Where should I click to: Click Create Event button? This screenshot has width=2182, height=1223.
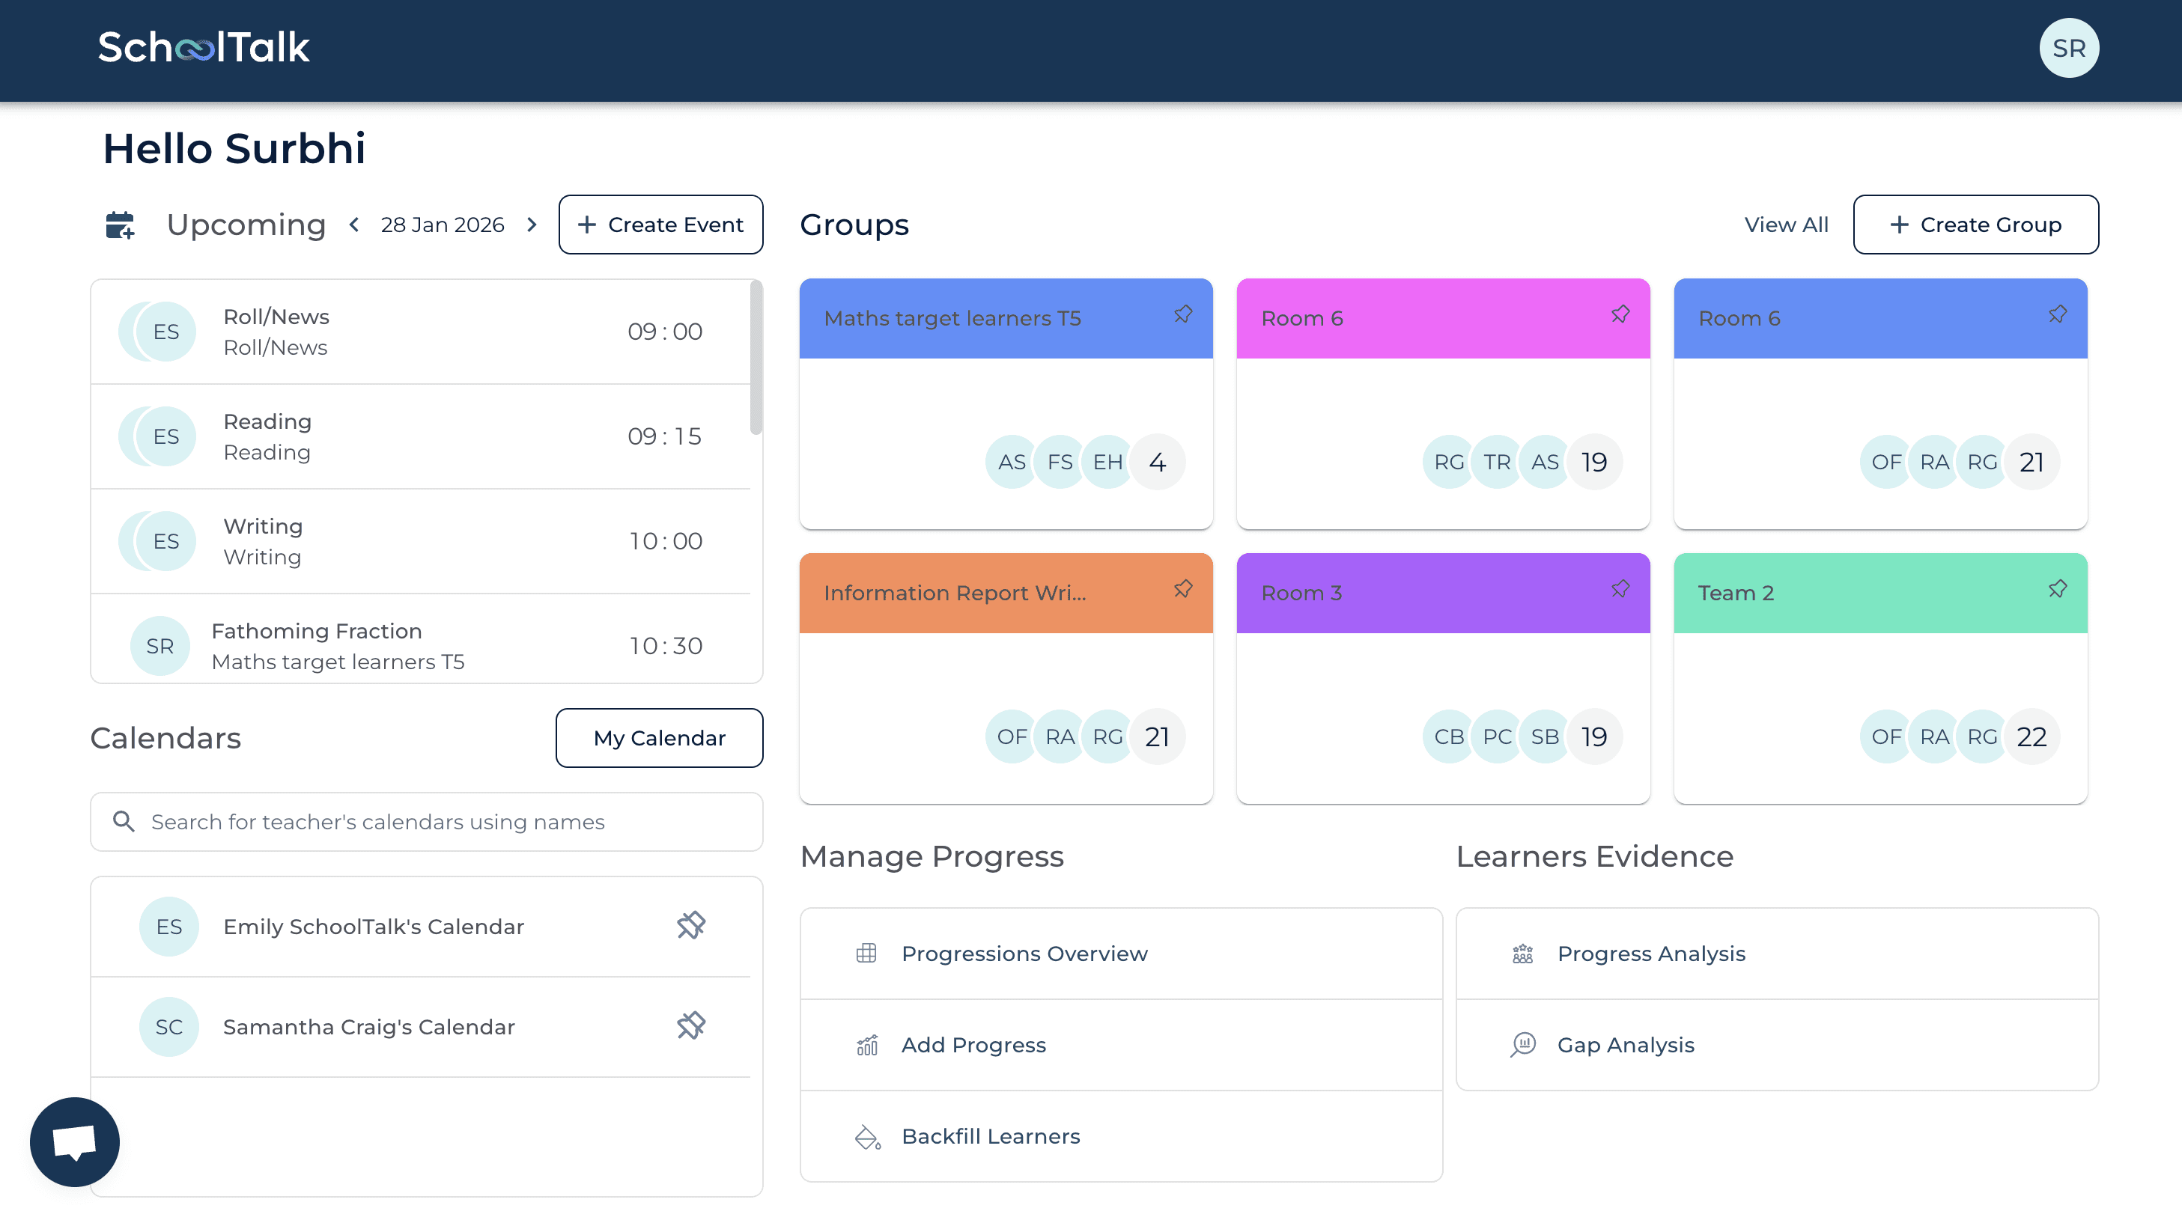[660, 225]
